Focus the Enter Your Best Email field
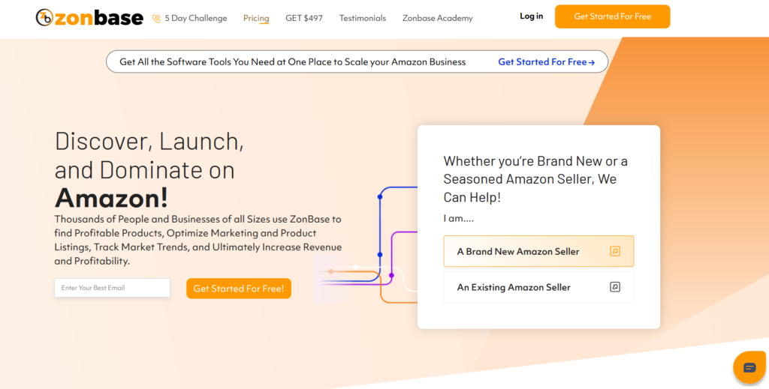Screen dimensions: 769x389 (112, 288)
